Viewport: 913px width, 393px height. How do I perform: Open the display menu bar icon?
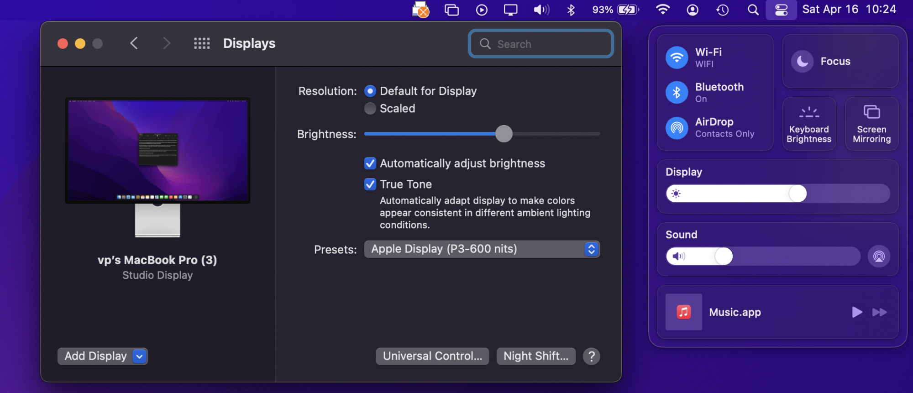click(x=510, y=10)
